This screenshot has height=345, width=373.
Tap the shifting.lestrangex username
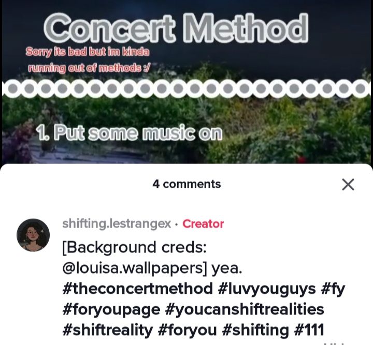tap(117, 223)
